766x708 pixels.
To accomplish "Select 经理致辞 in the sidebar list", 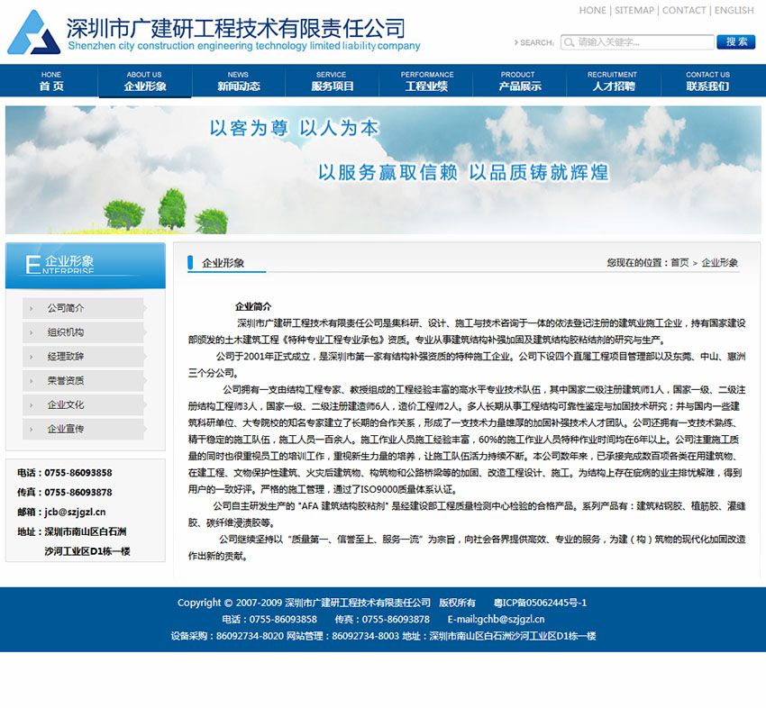I will (x=66, y=357).
